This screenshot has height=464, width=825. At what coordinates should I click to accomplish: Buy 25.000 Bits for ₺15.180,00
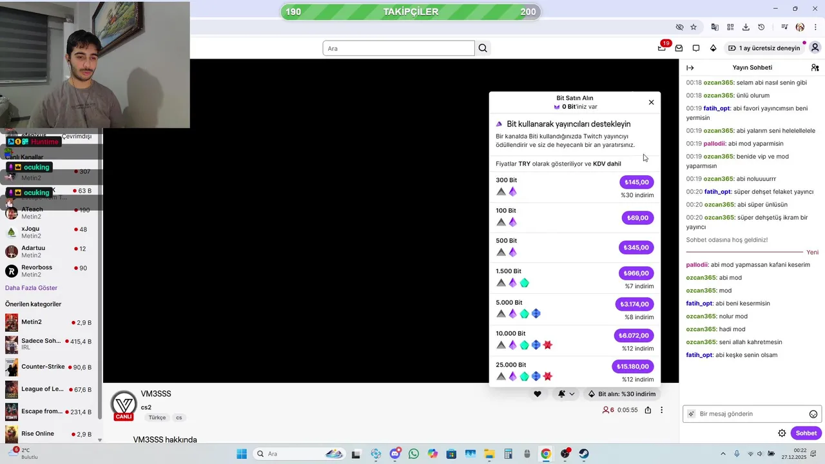[x=633, y=367]
